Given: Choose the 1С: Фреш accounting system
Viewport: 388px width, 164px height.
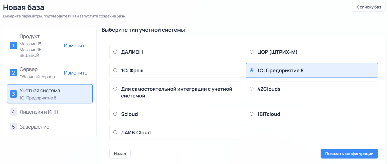Looking at the screenshot, I should coord(176,70).
